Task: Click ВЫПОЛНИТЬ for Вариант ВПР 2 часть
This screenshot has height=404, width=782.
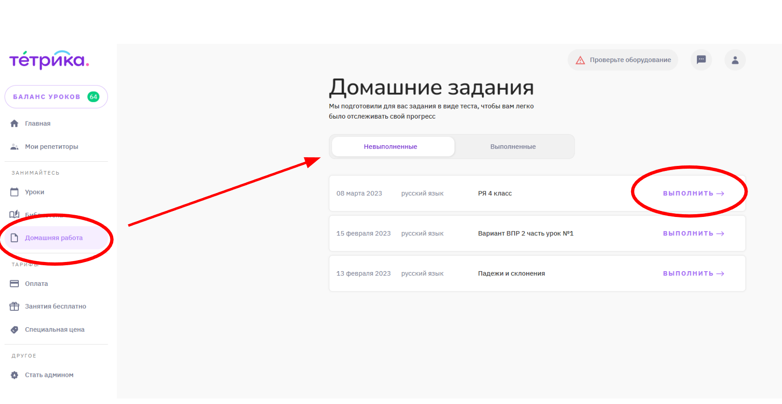Action: 693,233
